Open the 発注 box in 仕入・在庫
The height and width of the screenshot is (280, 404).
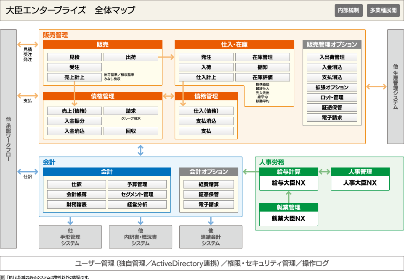206,57
